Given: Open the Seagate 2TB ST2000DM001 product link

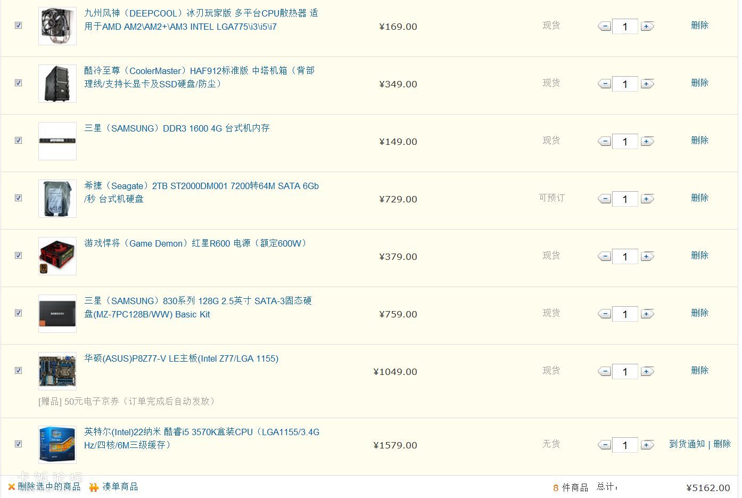Looking at the screenshot, I should click(202, 192).
